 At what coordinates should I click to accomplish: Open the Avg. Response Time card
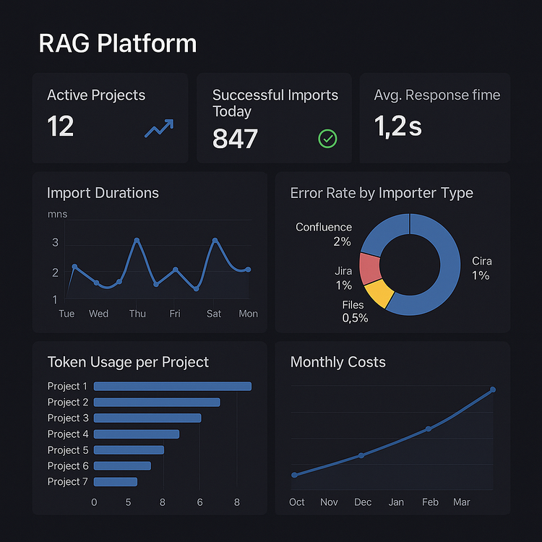[434, 118]
